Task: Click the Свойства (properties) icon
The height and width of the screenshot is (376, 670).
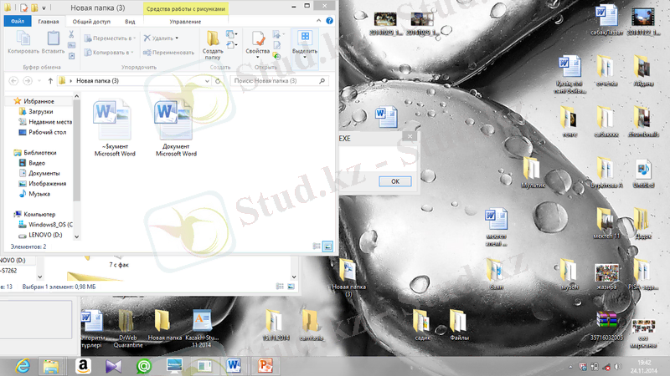Action: tap(258, 39)
